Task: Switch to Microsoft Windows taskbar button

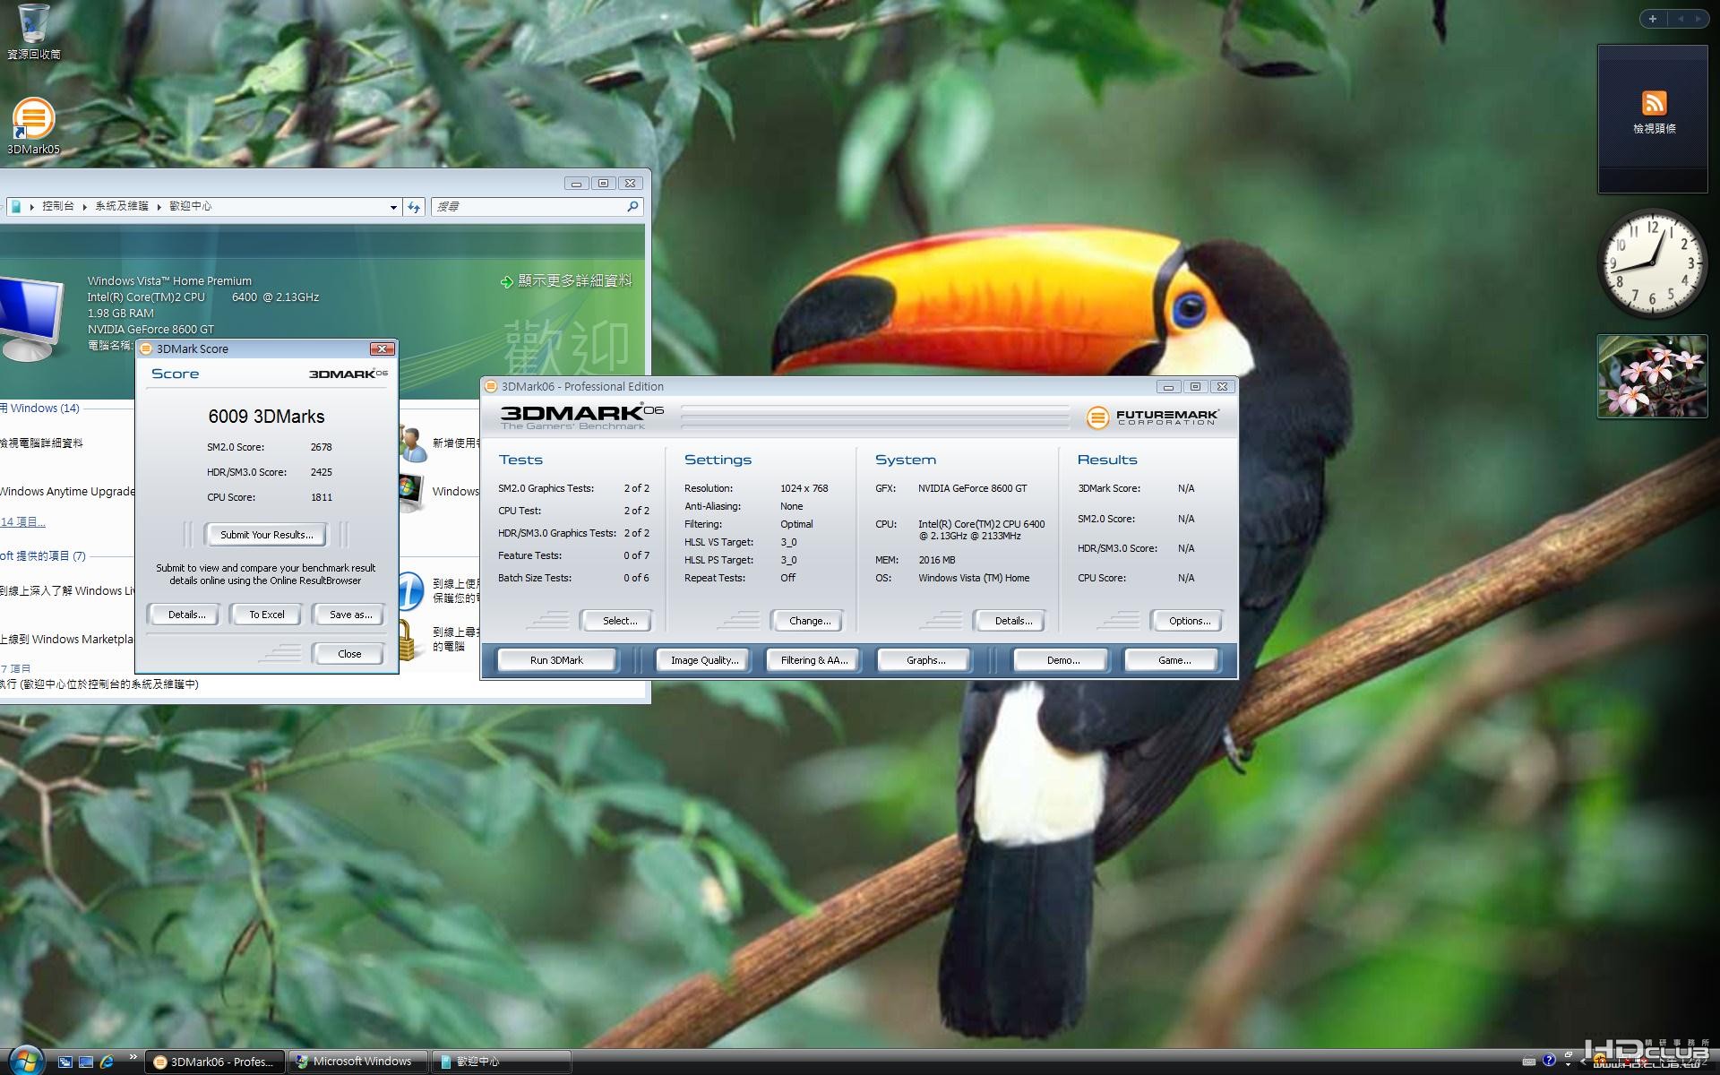Action: (x=357, y=1062)
